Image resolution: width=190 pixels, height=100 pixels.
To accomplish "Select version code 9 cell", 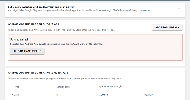I will 57,95.
